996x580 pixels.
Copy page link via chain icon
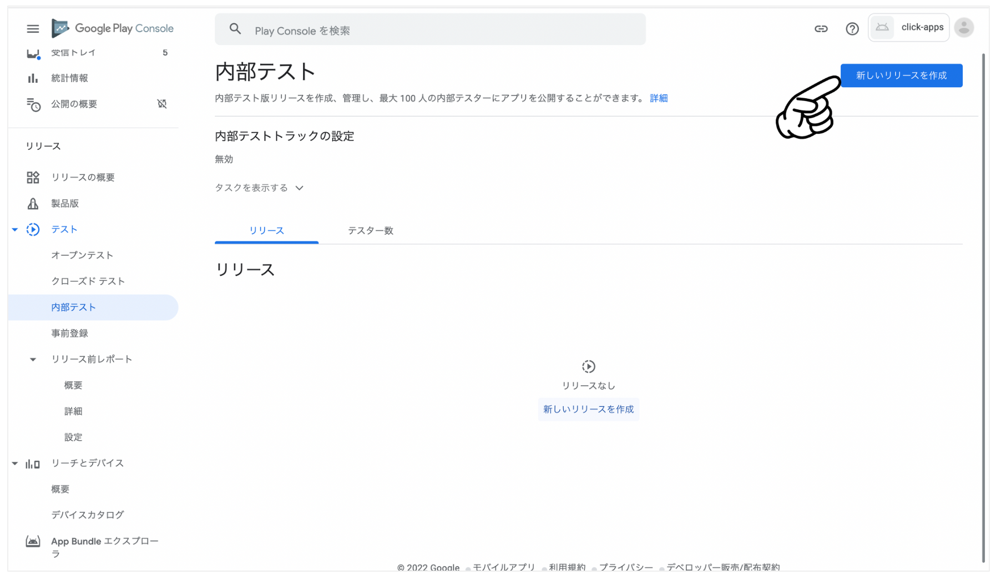point(821,29)
